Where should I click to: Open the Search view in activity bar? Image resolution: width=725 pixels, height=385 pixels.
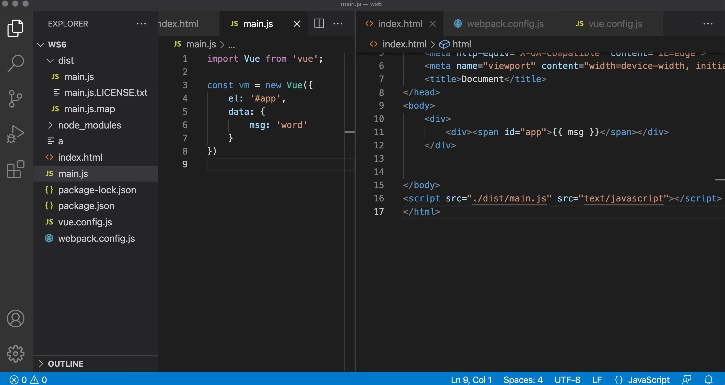16,63
